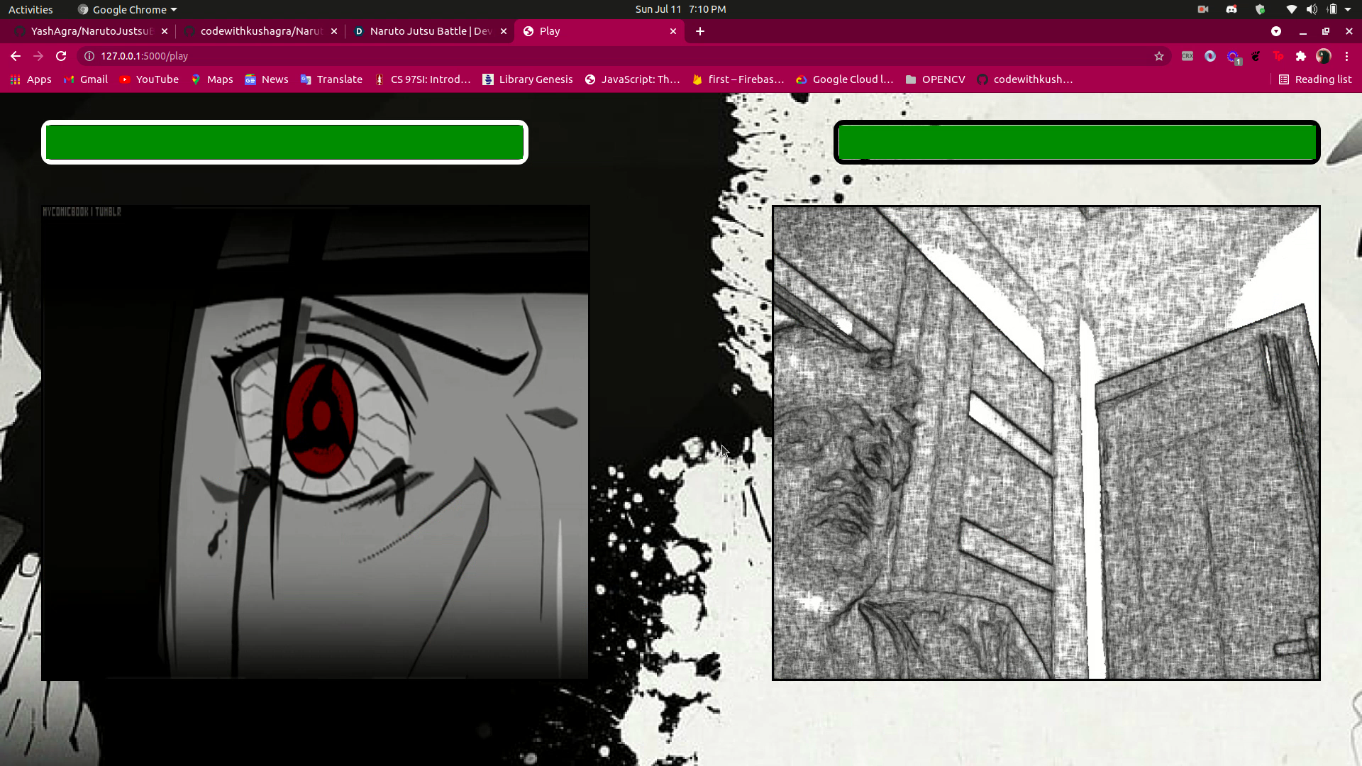
Task: Open the Google Chrome app menu
Action: click(128, 9)
